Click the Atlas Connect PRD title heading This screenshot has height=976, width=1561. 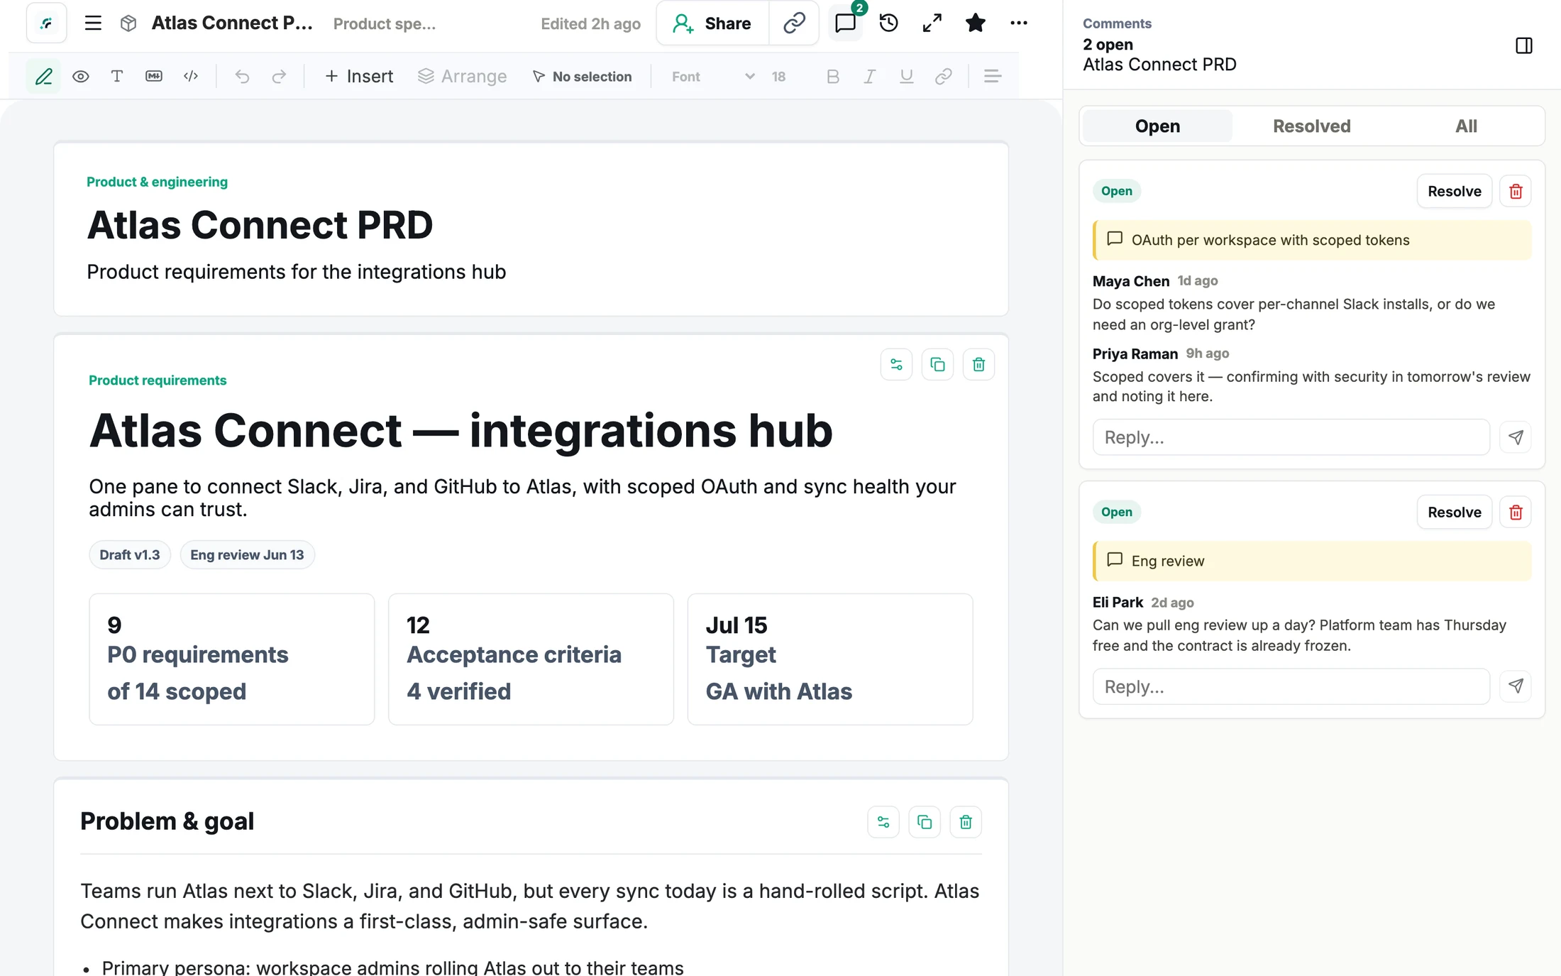click(260, 225)
